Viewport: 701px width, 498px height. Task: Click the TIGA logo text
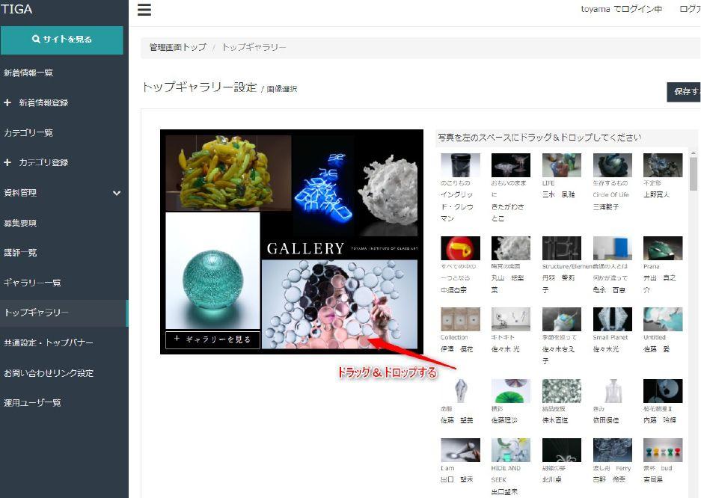[x=16, y=9]
